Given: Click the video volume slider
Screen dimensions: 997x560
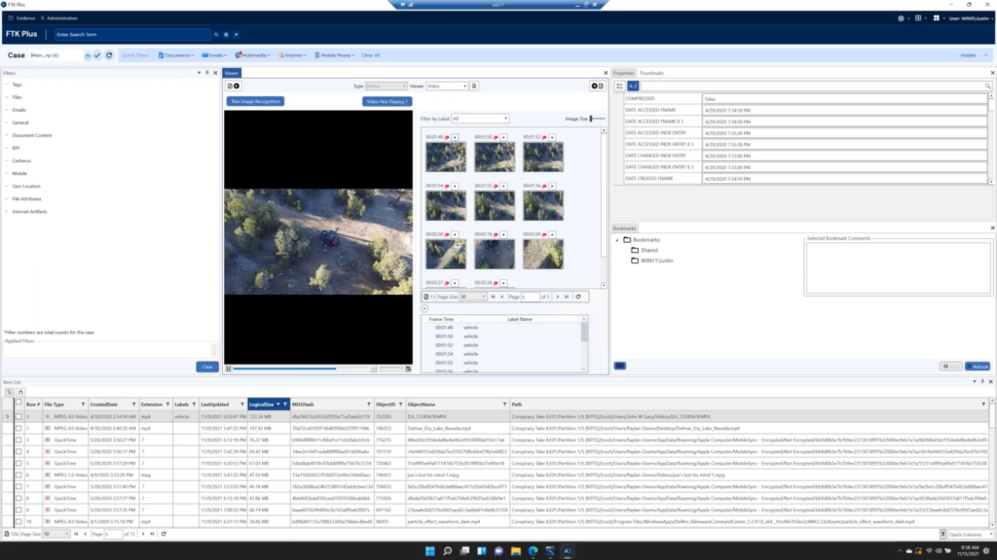Looking at the screenshot, I should coord(389,368).
